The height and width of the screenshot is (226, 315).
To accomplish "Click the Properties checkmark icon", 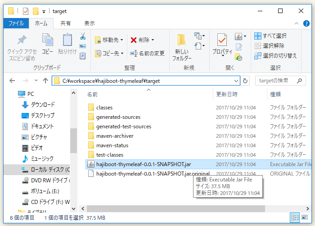I will point(222,40).
